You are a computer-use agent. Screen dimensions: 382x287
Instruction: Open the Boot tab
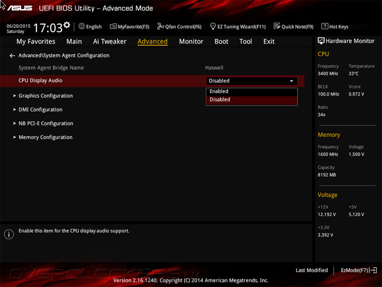tap(221, 41)
